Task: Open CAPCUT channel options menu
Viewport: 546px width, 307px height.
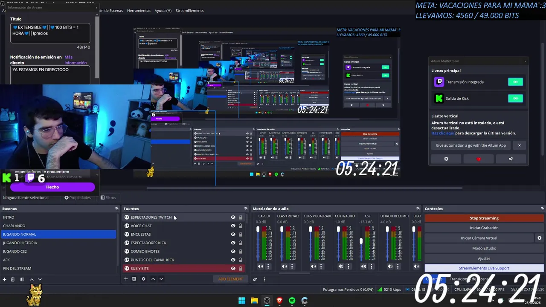Action: (x=268, y=266)
